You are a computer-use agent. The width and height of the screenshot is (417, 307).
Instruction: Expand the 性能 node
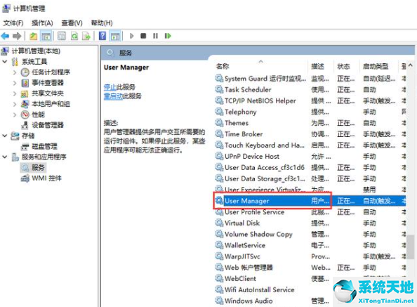15,115
